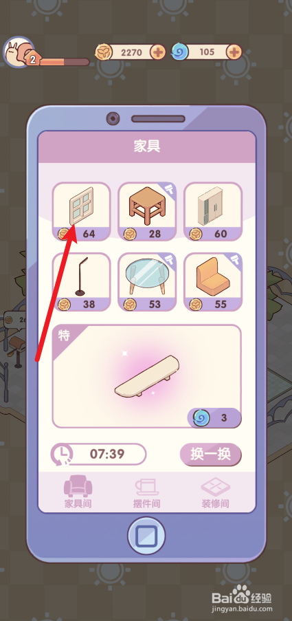The image size is (292, 621).
Task: Click the refresh countdown clock icon
Action: (62, 455)
